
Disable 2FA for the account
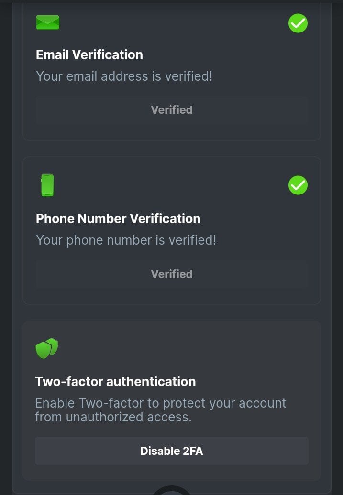171,451
